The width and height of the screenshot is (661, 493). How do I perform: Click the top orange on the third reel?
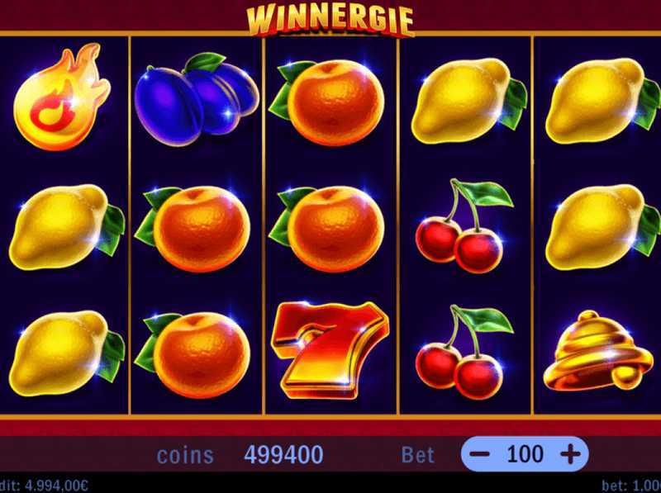[326, 102]
